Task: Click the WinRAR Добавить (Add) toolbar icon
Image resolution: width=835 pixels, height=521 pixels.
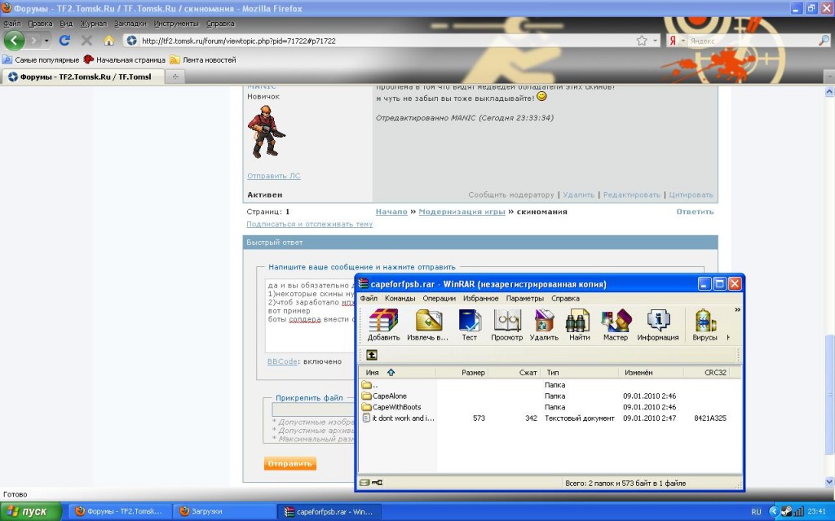Action: 383,324
